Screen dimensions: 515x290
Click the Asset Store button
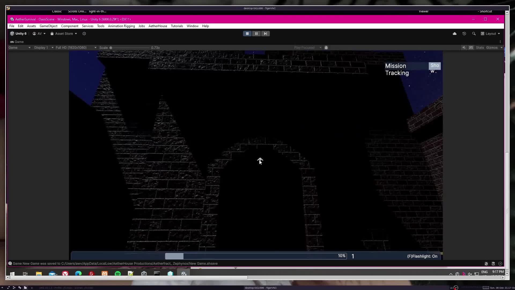tap(64, 34)
